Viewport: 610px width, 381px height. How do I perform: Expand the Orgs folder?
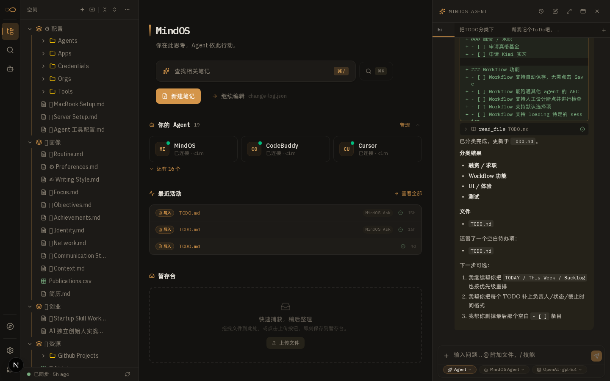coord(43,79)
